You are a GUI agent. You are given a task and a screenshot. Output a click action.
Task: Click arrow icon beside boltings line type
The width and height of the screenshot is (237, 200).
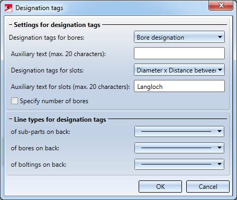220,164
